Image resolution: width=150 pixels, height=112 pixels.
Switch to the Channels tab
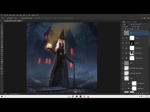(x=129, y=22)
